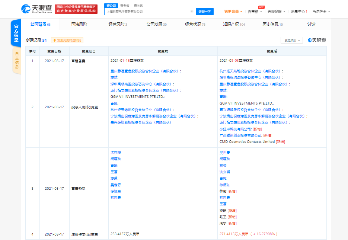
Task: Open 小红书科技有限公司 investor link
Action: (236, 129)
